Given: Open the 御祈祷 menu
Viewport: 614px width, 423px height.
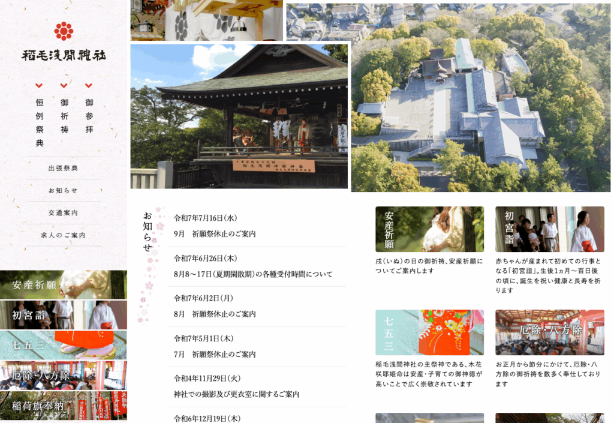Looking at the screenshot, I should (x=64, y=116).
